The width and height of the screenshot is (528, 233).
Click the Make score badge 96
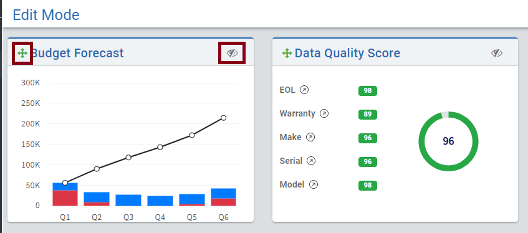click(x=368, y=138)
